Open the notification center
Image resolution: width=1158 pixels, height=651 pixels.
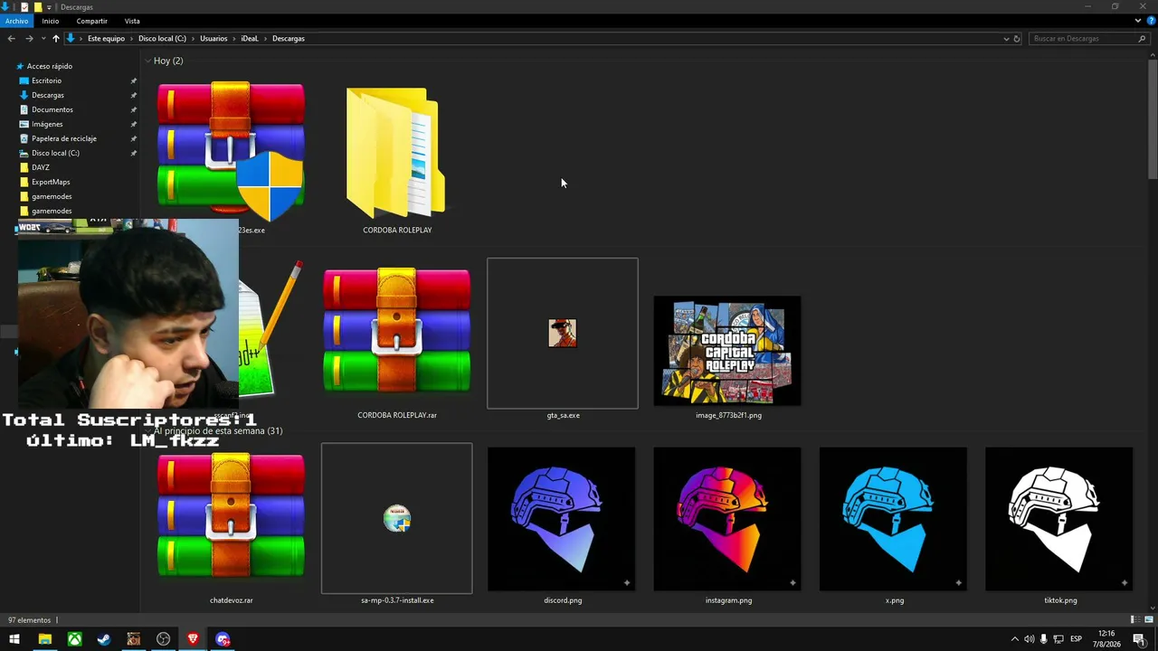(1139, 639)
